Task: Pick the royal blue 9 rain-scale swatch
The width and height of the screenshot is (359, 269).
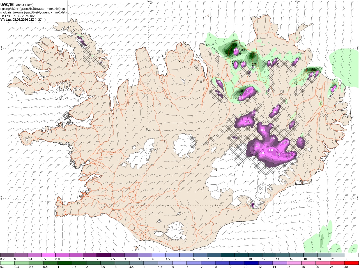Action: coord(236,263)
